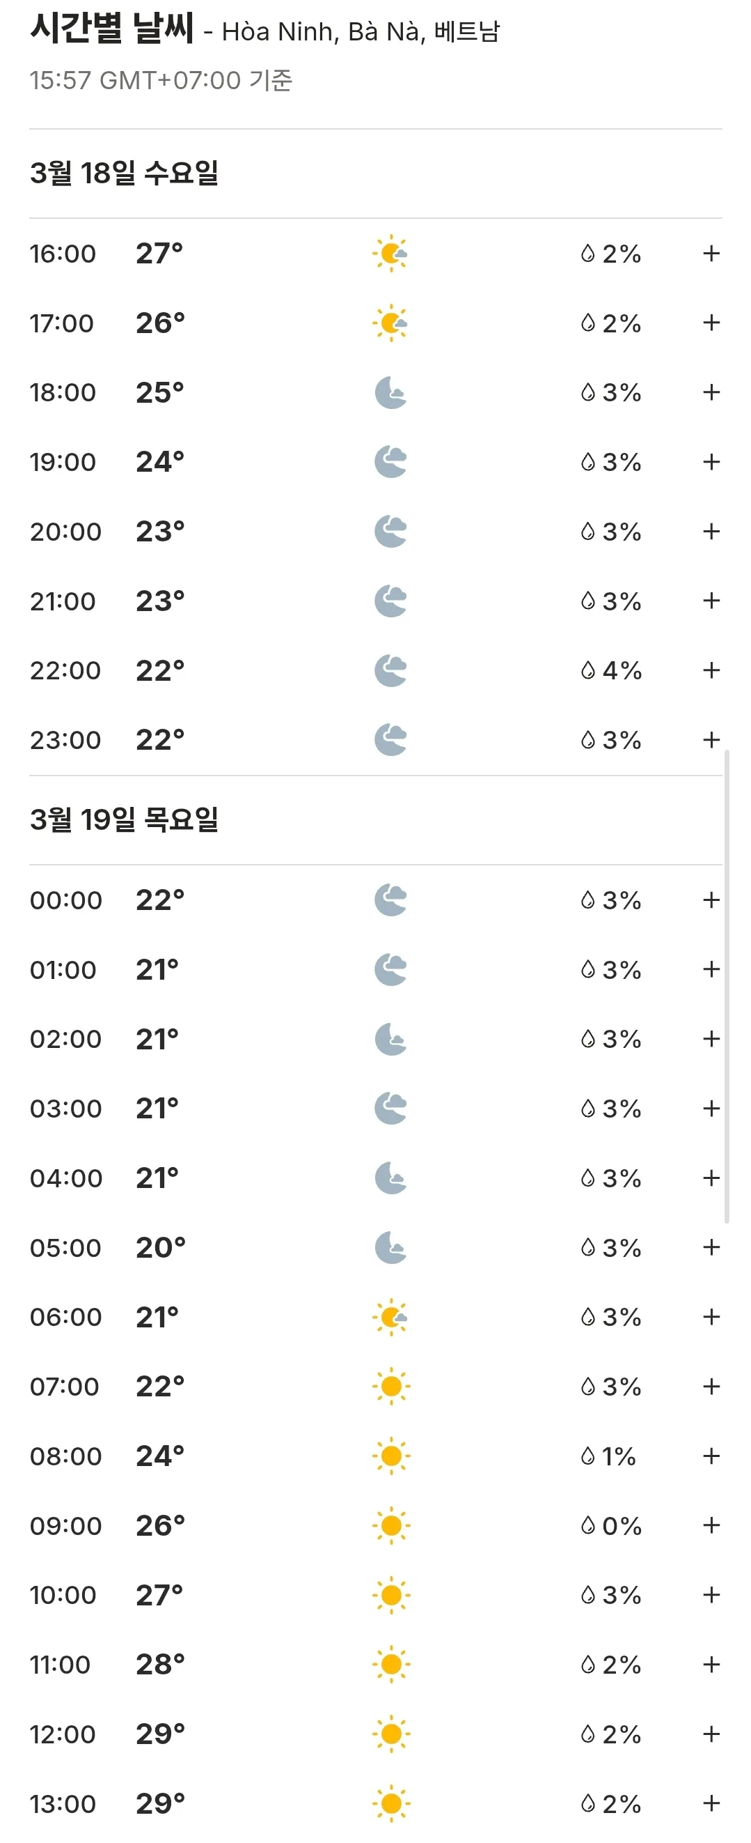Expand the 05:00 forecast row
Screen dimensions: 751x1843
click(x=710, y=1247)
